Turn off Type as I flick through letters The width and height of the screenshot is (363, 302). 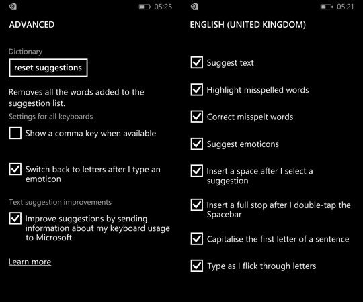coord(197,266)
